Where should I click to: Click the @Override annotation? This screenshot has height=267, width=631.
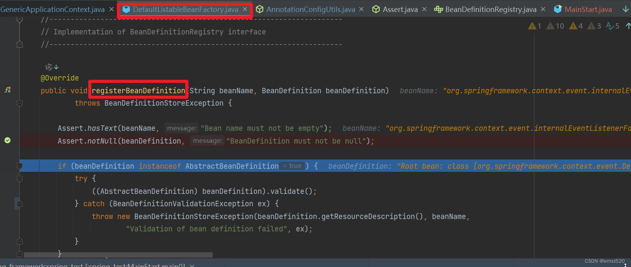[x=60, y=78]
